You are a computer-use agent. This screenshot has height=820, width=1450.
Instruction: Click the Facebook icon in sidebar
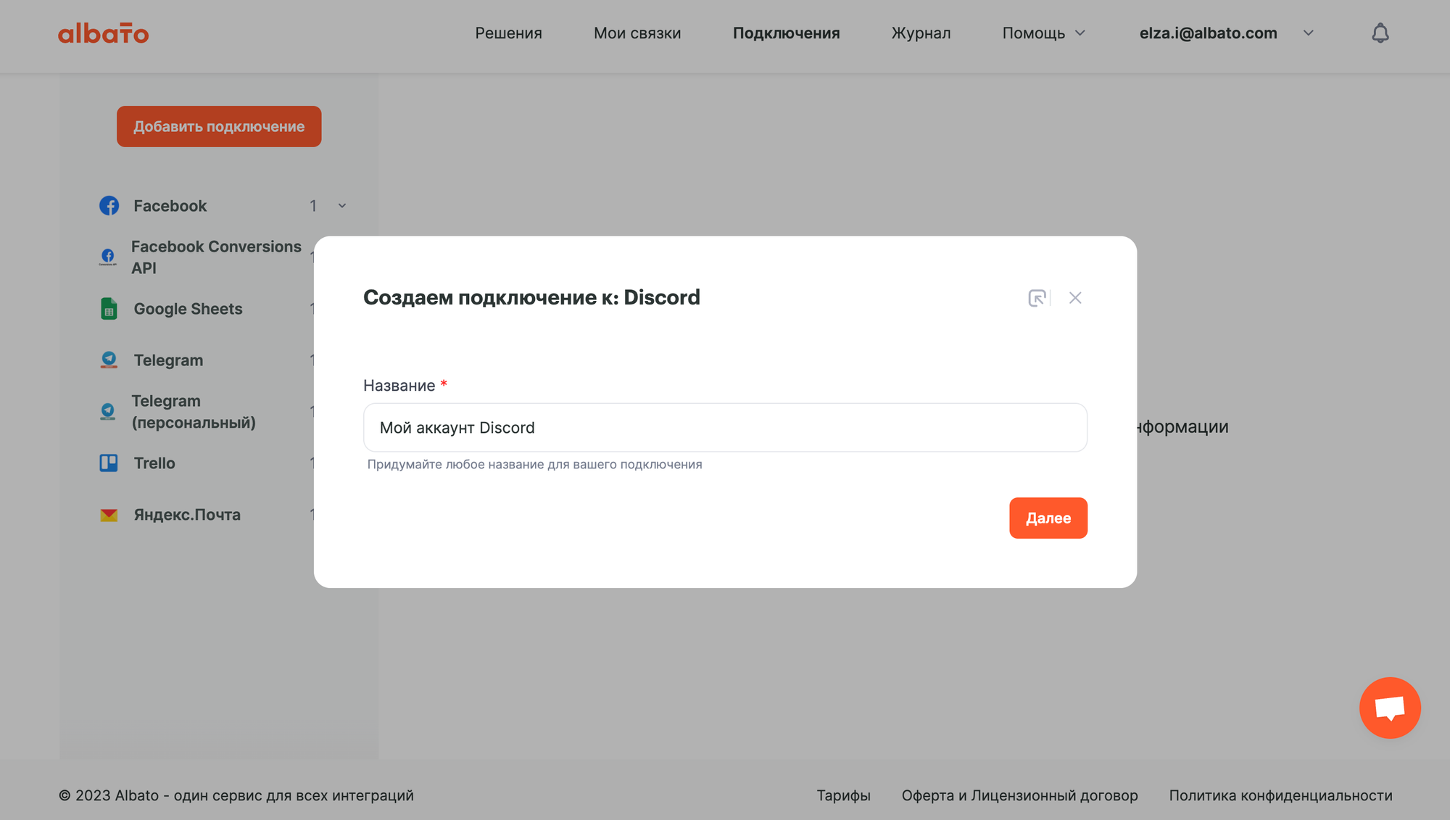point(109,206)
